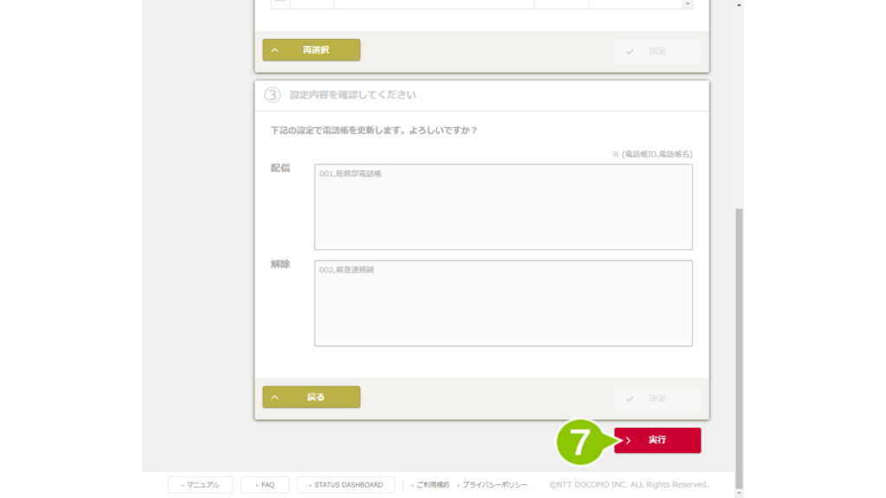The height and width of the screenshot is (498, 886).
Task: Click the ©NTT DOCOMO INC. copyright text
Action: [628, 484]
